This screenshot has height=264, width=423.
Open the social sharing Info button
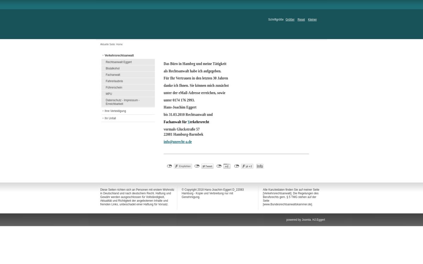(x=260, y=166)
